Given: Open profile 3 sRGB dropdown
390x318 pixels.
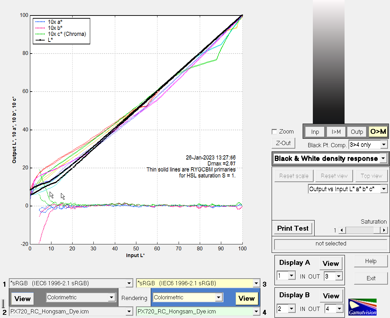Looking at the screenshot, I should [x=256, y=283].
